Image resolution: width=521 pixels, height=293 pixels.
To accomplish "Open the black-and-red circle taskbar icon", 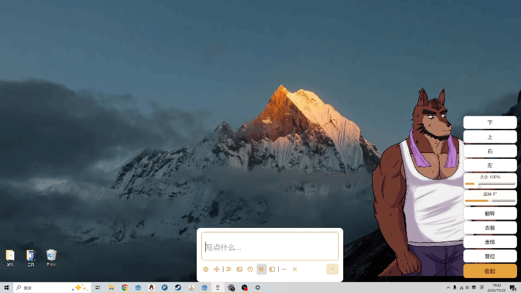I will 245,288.
